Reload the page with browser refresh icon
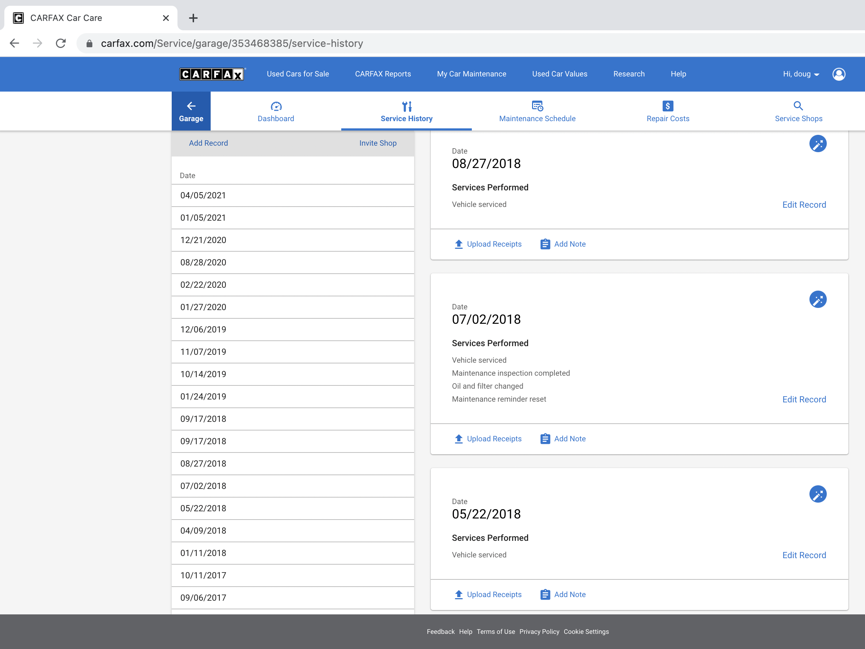The width and height of the screenshot is (865, 649). point(61,43)
